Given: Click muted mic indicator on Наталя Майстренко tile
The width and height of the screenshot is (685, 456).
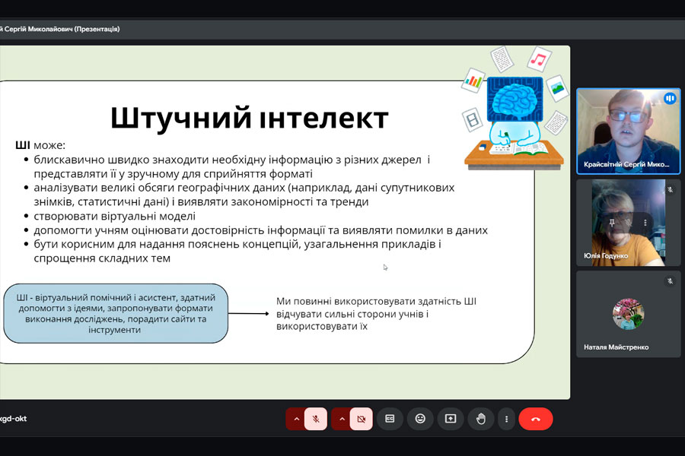Looking at the screenshot, I should pos(670,281).
